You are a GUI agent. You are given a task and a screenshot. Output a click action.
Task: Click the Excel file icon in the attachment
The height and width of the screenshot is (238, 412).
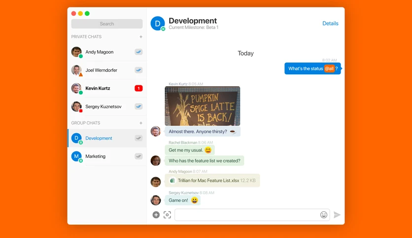[172, 180]
